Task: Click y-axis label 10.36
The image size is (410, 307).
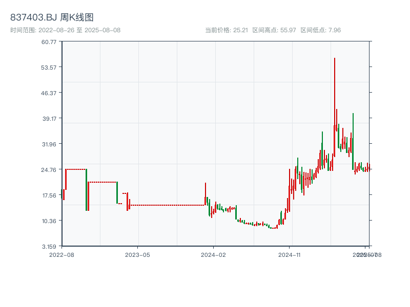Action: (49, 221)
